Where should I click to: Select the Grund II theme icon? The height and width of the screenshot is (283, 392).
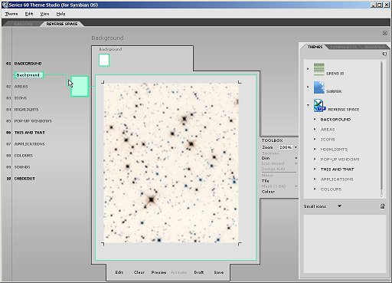(319, 69)
